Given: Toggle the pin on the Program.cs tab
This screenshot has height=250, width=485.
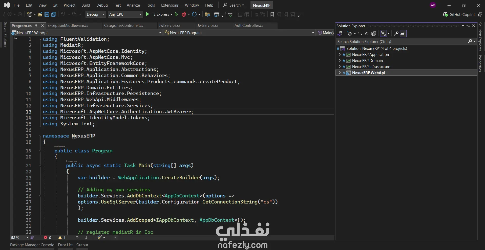Looking at the screenshot, I should (x=36, y=26).
